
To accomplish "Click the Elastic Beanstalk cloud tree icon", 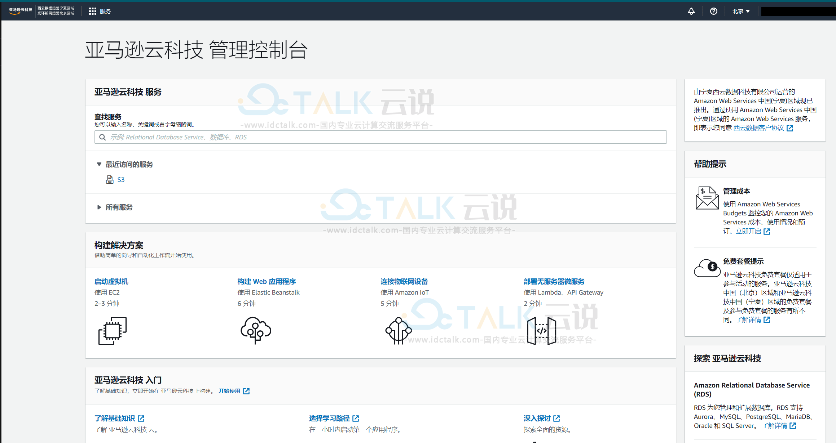I will point(256,331).
